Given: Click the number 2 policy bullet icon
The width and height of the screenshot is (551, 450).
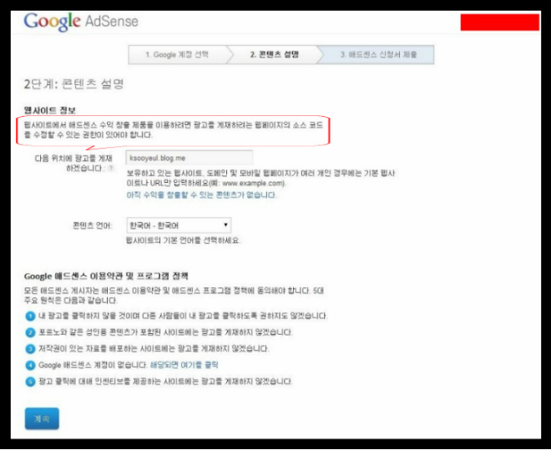Looking at the screenshot, I should pos(30,332).
